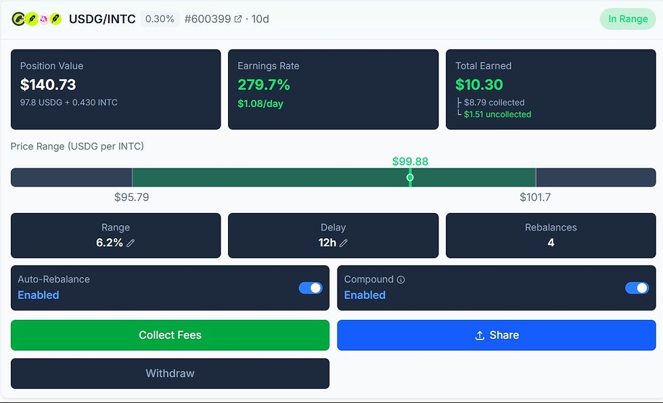The image size is (663, 403).
Task: Open external link icon beside #600399
Action: 238,19
